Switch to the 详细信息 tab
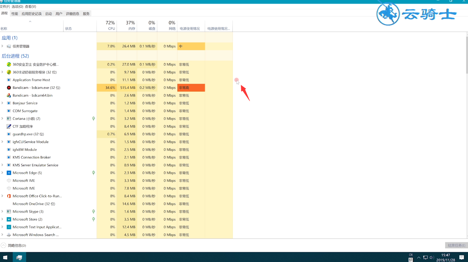Screen dimensions: 468x262 coord(72,14)
